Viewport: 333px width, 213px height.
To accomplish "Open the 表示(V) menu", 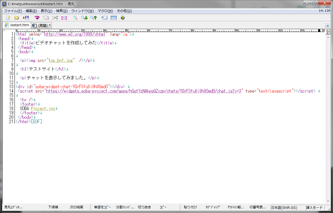I will point(46,11).
